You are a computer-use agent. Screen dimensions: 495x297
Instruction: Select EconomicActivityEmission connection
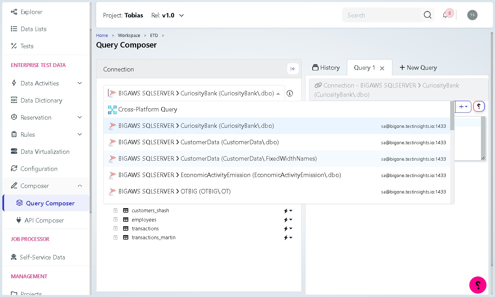click(277, 175)
